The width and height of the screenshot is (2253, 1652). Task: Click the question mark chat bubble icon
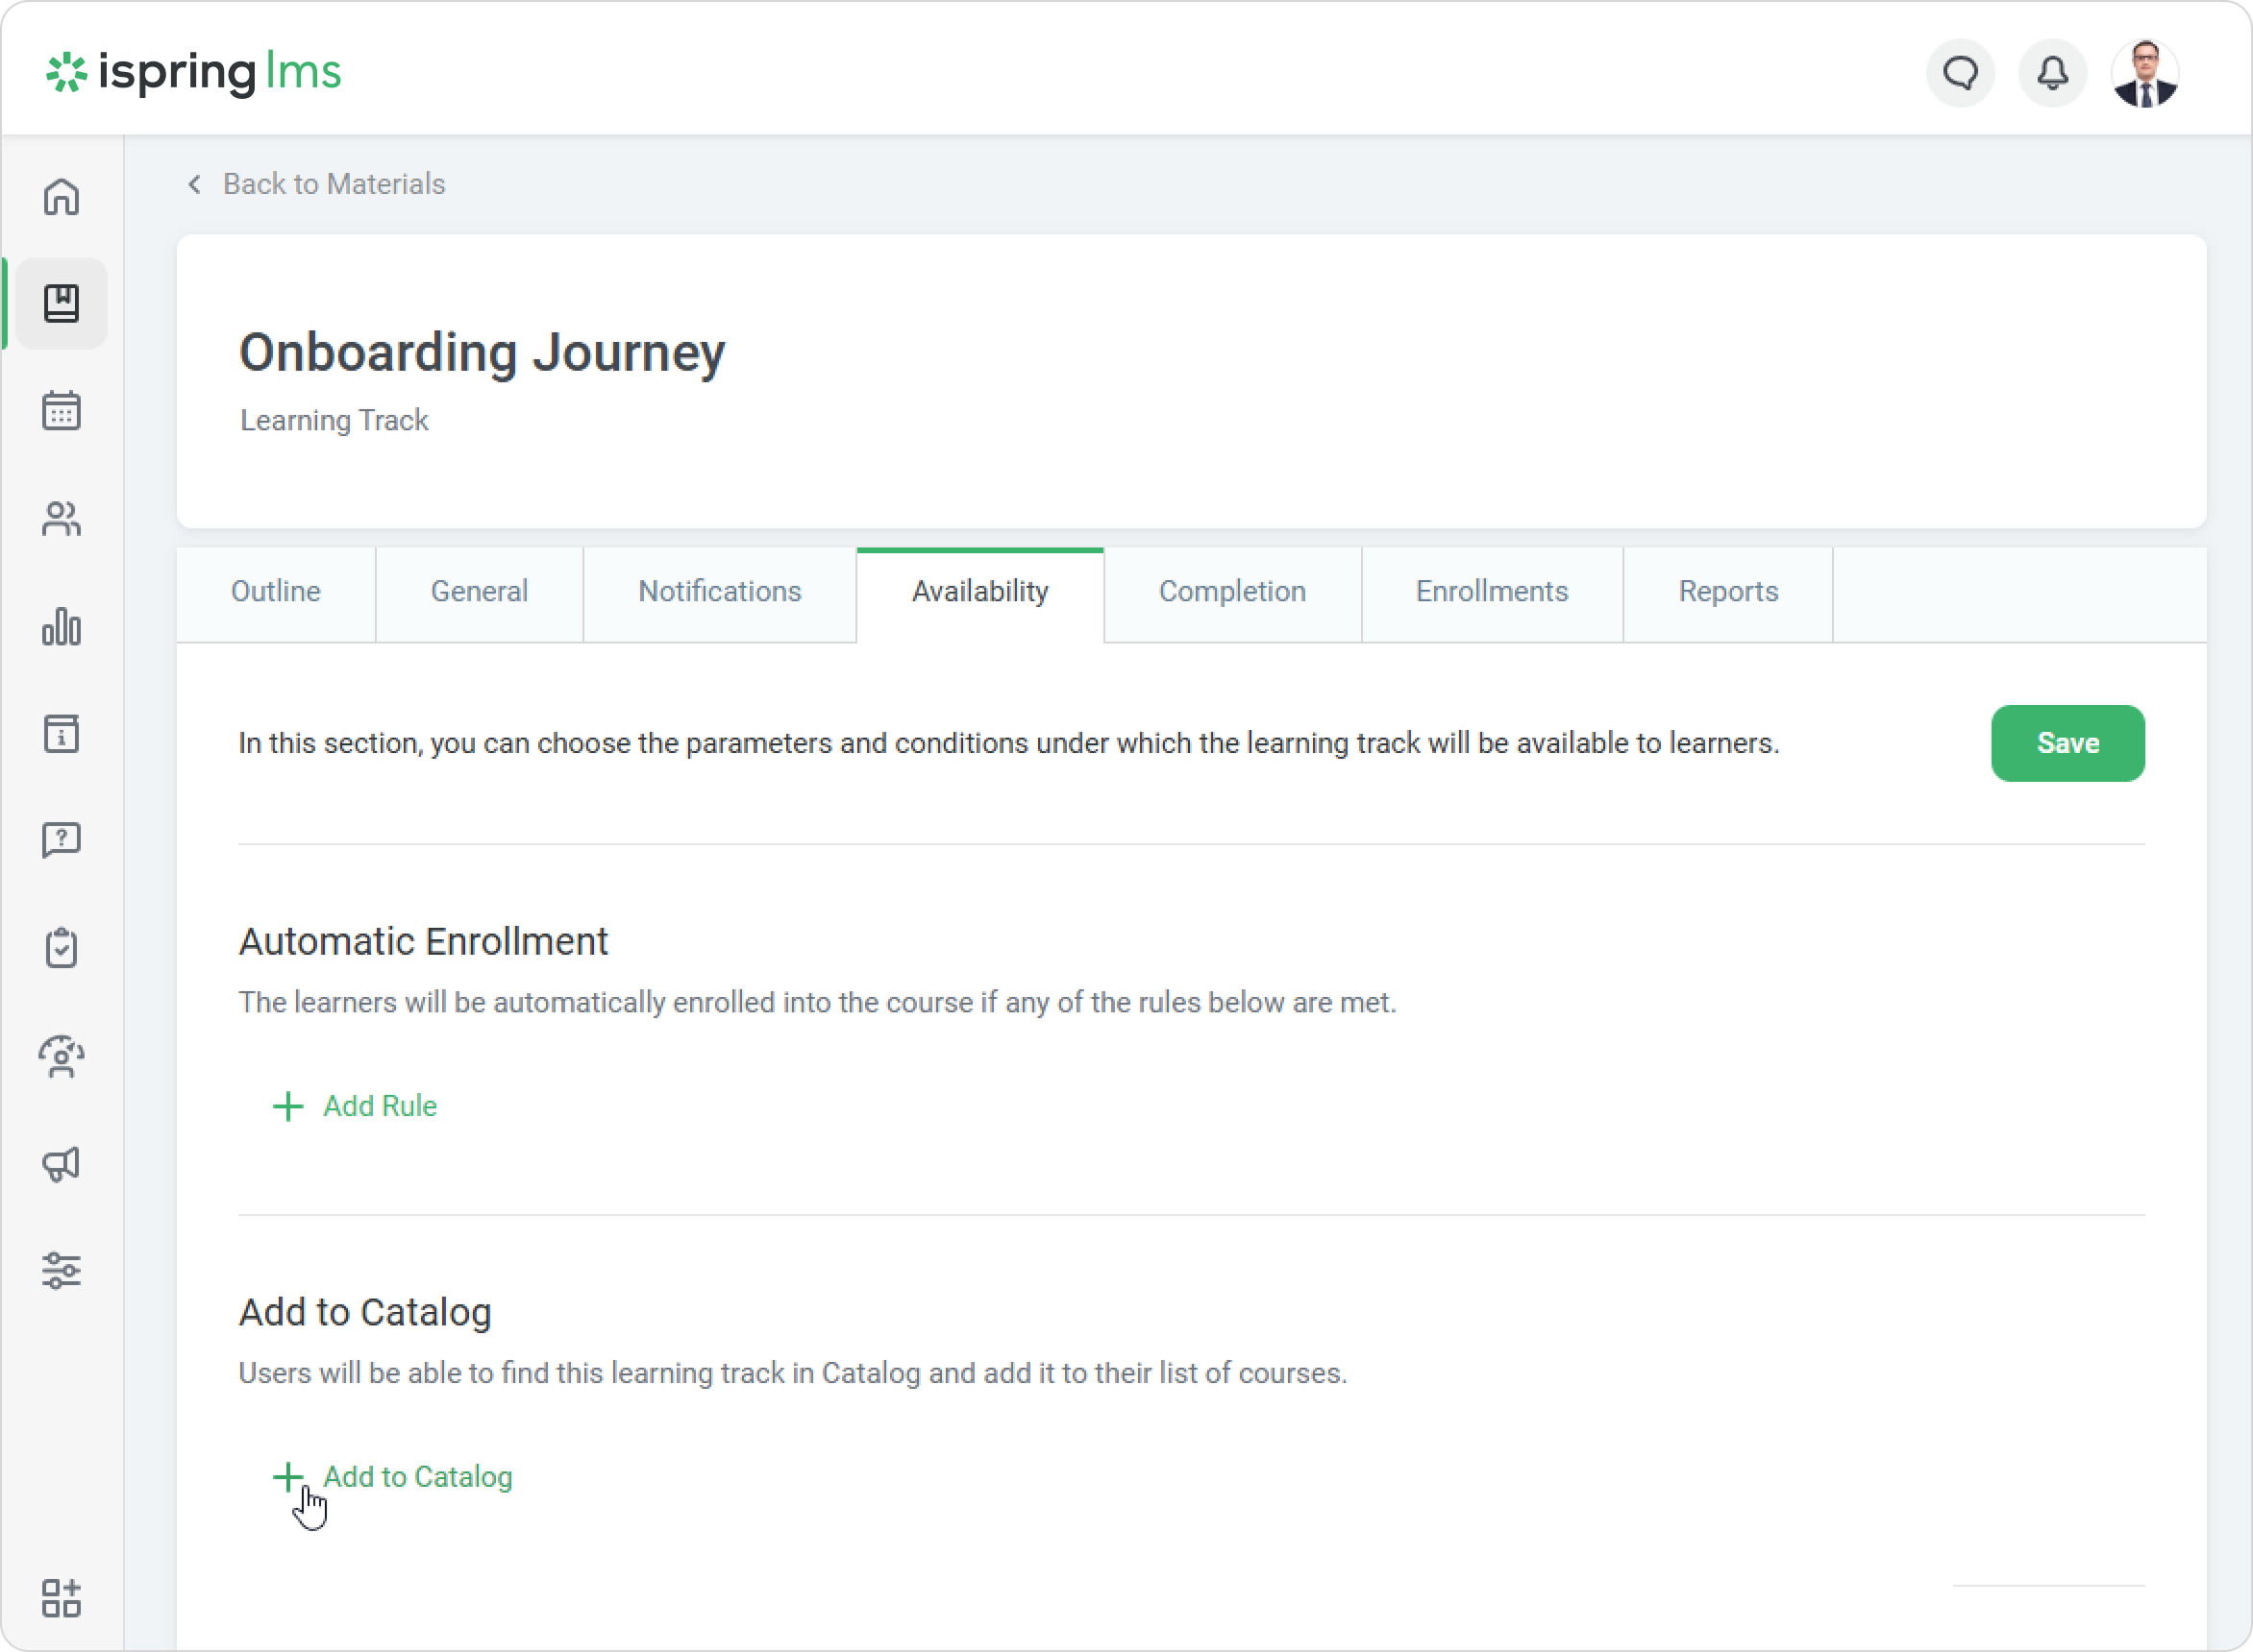61,840
